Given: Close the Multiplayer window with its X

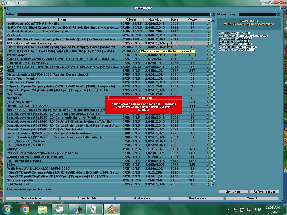Looking at the screenshot, I should pos(5,8).
